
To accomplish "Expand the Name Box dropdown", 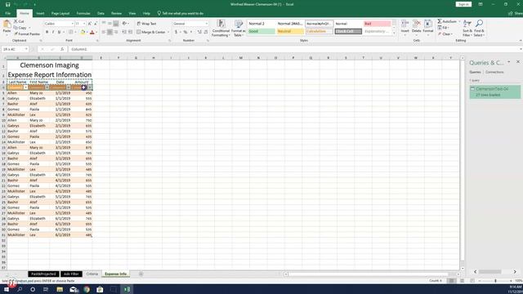I will click(x=26, y=49).
